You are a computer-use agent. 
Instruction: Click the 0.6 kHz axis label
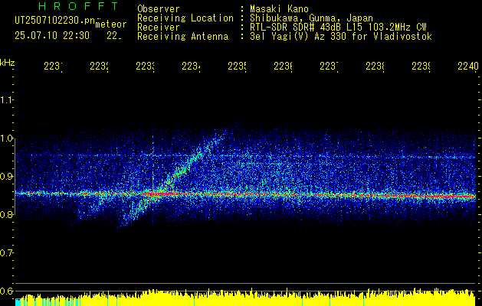[6, 291]
